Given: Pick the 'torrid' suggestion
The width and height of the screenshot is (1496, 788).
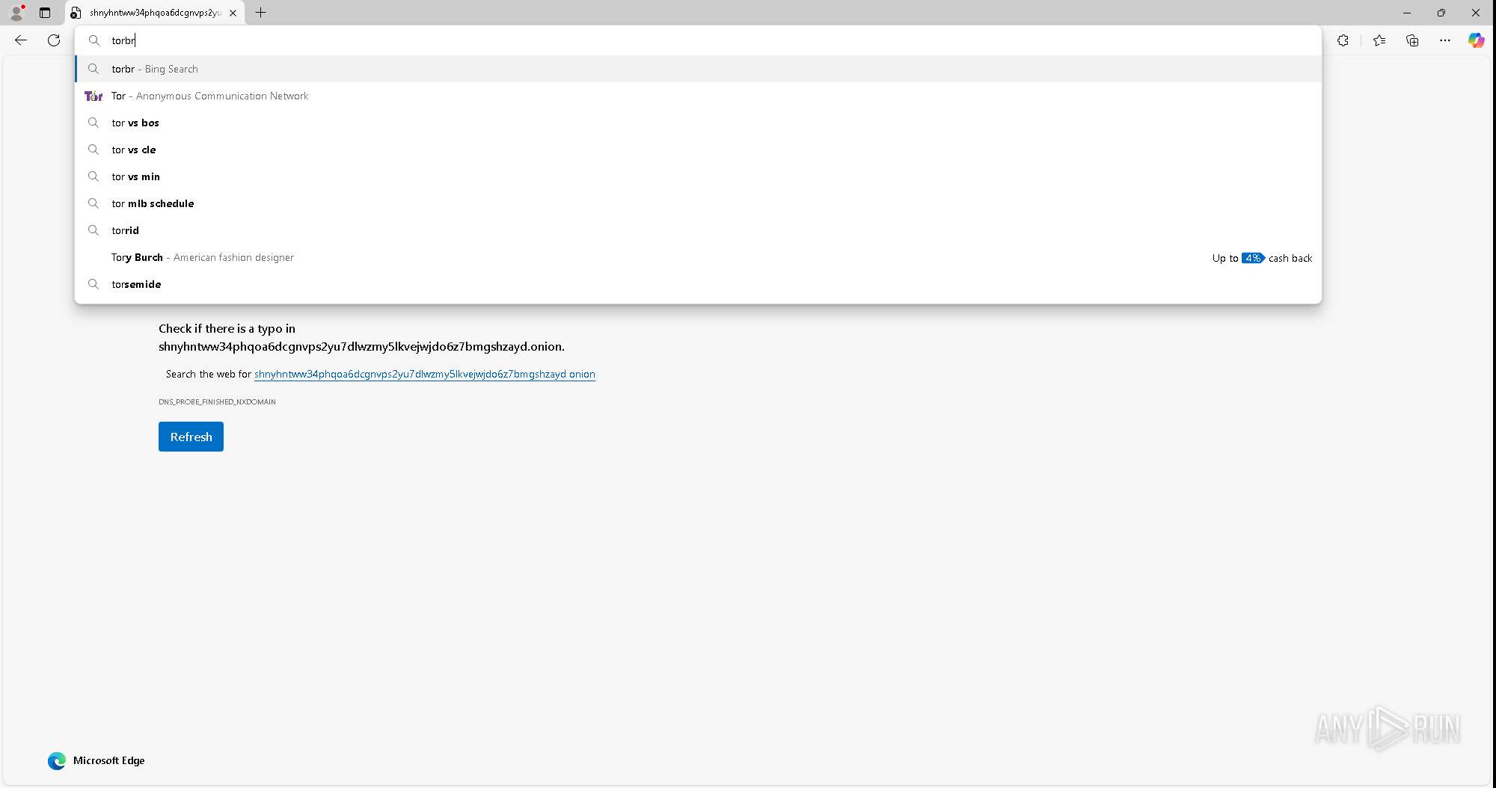Looking at the screenshot, I should [x=698, y=230].
